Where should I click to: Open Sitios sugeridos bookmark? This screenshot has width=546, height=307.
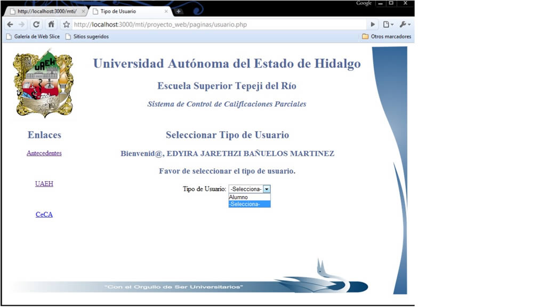87,37
